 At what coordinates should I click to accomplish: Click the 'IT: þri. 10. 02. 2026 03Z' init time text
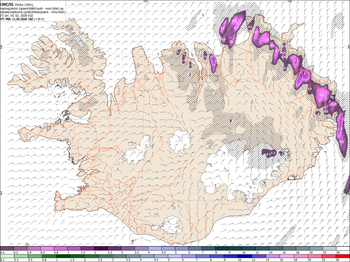(16, 16)
